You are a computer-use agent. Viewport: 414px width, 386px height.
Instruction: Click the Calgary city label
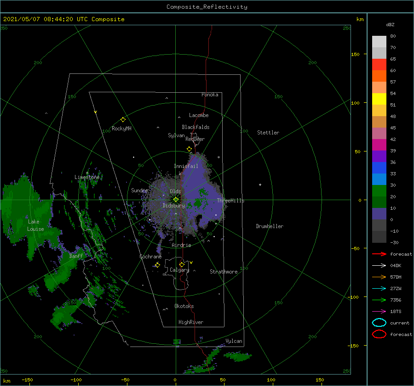click(x=179, y=270)
